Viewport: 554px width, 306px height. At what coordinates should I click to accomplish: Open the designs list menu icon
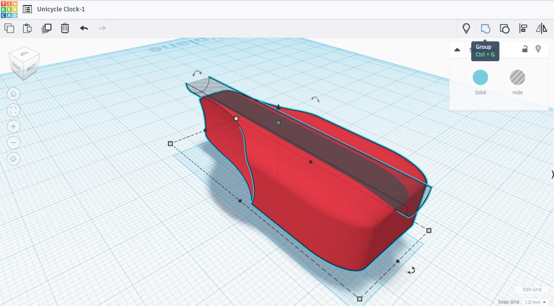click(27, 9)
